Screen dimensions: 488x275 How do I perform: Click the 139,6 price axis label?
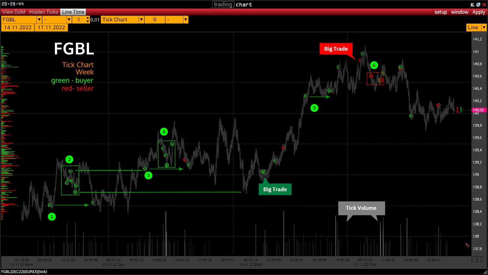477,138
